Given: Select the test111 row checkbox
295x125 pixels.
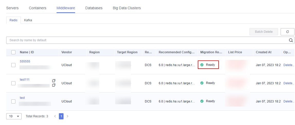Looking at the screenshot, I should click(x=13, y=83).
